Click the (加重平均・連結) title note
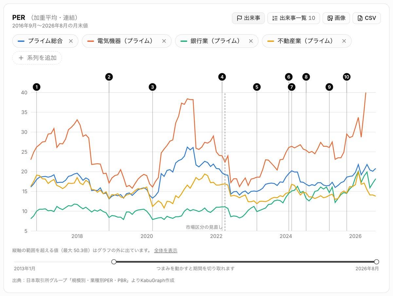Viewport: 393px width, 296px height. tap(55, 18)
